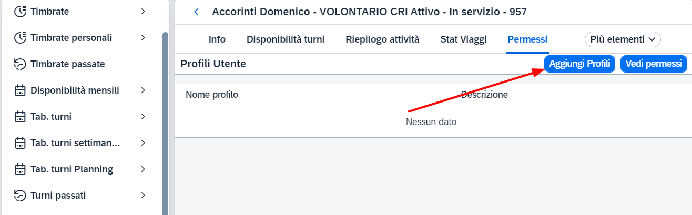Switch to the Info tab

217,39
